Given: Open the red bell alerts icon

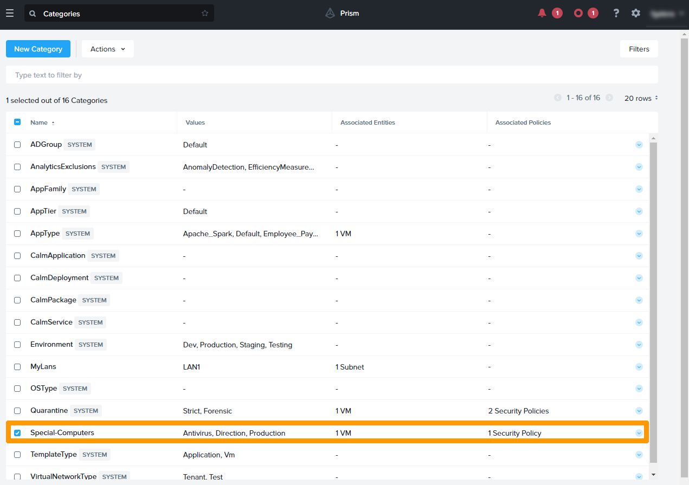Looking at the screenshot, I should pyautogui.click(x=542, y=13).
